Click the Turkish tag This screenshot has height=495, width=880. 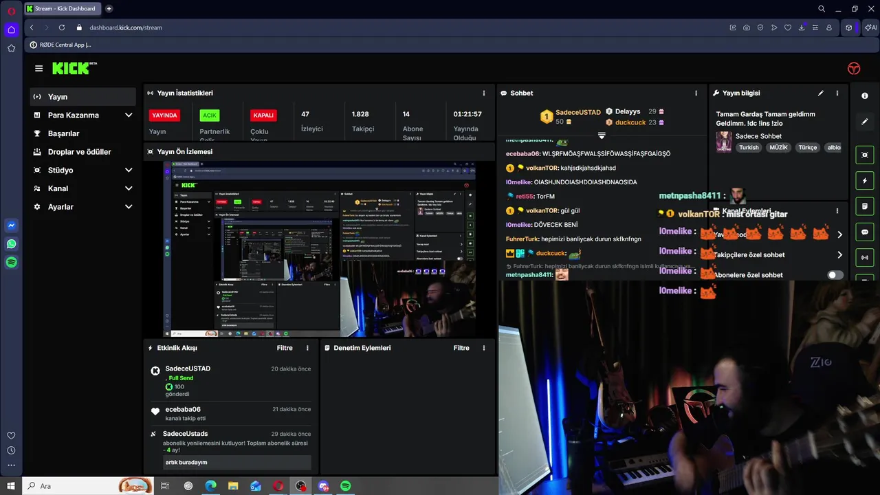coord(749,147)
